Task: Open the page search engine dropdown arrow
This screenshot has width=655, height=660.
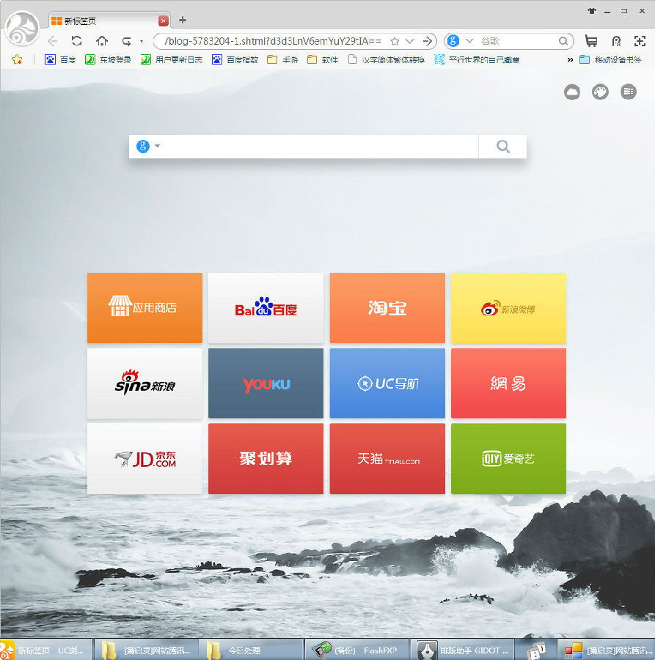Action: coord(158,146)
